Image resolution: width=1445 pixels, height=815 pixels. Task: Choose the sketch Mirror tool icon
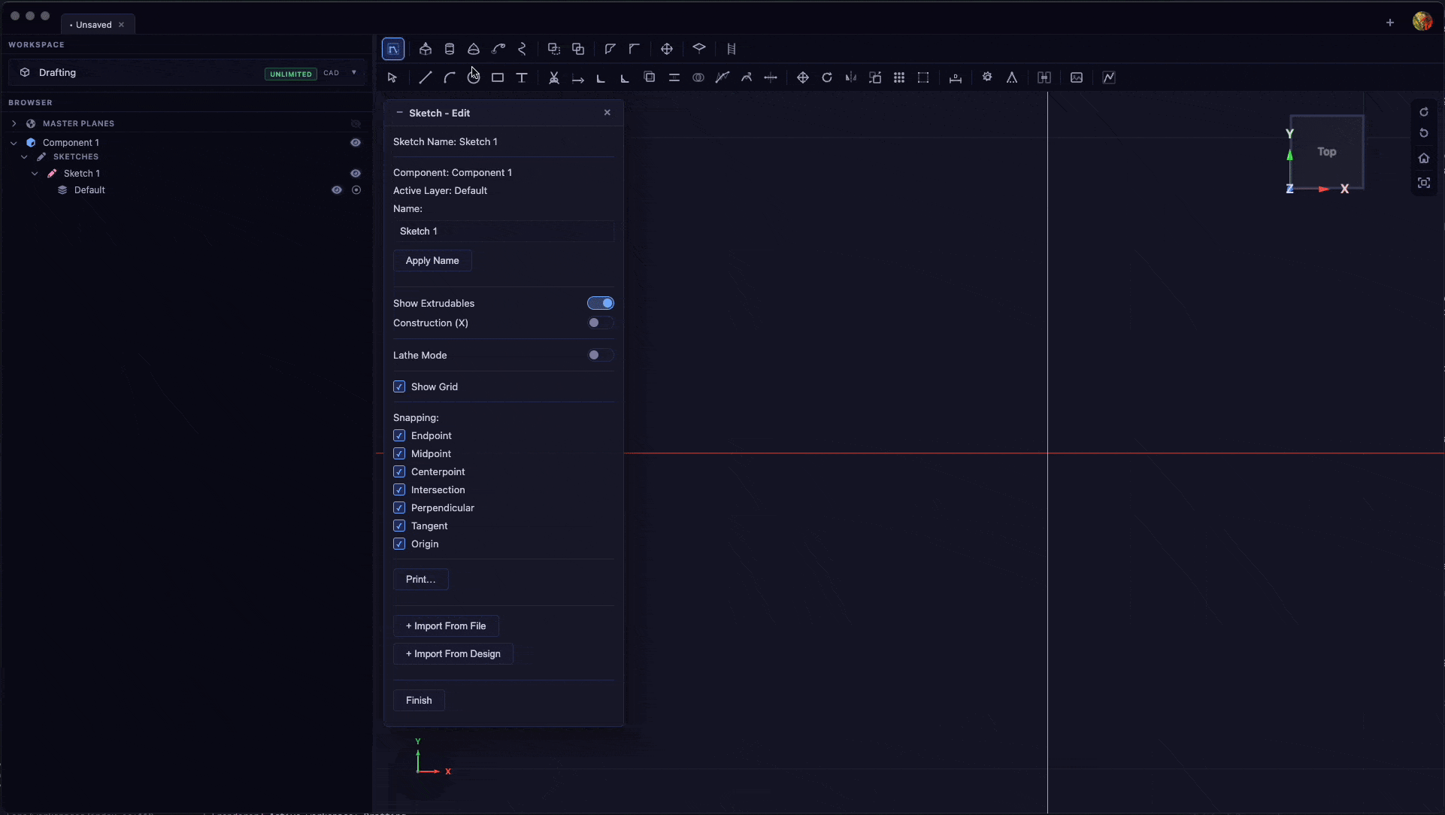pos(851,77)
